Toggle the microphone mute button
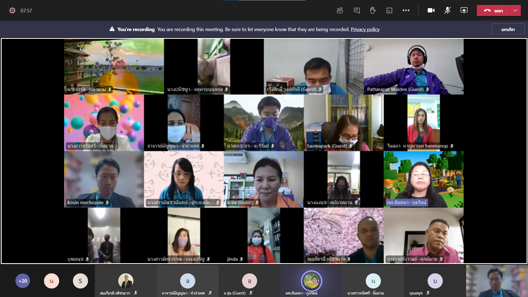Viewport: 528px width, 297px height. click(x=447, y=10)
